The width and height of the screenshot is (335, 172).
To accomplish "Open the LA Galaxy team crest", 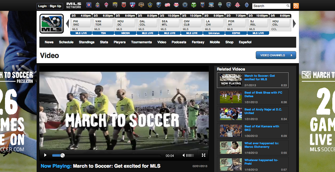I will (150, 5).
